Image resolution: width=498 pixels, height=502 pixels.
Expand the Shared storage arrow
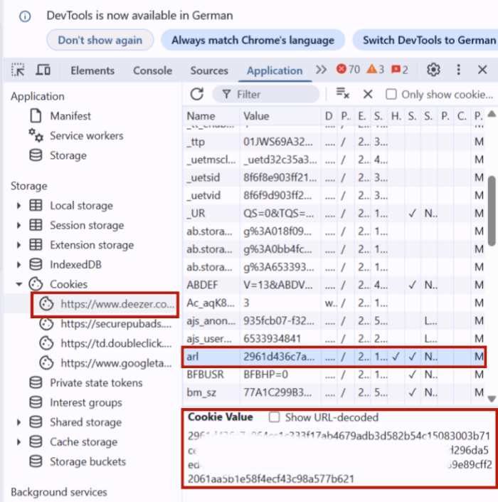click(18, 422)
